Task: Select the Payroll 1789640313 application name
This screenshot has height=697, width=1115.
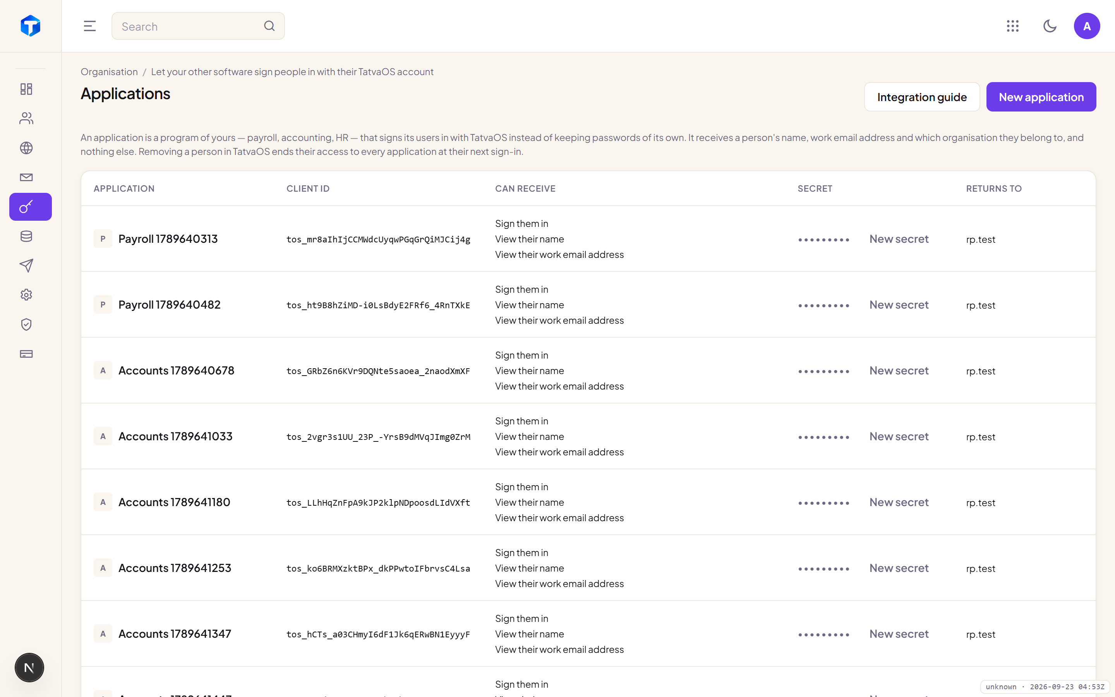Action: tap(168, 239)
